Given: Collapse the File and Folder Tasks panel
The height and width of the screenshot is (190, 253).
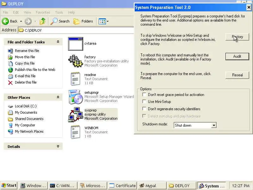Looking at the screenshot, I should coord(58,42).
